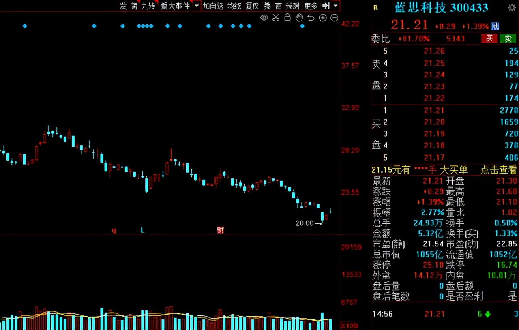Image resolution: width=519 pixels, height=330 pixels.
Task: Open the dropdown arrow after the arrow-to-bar icon
Action: point(335,6)
